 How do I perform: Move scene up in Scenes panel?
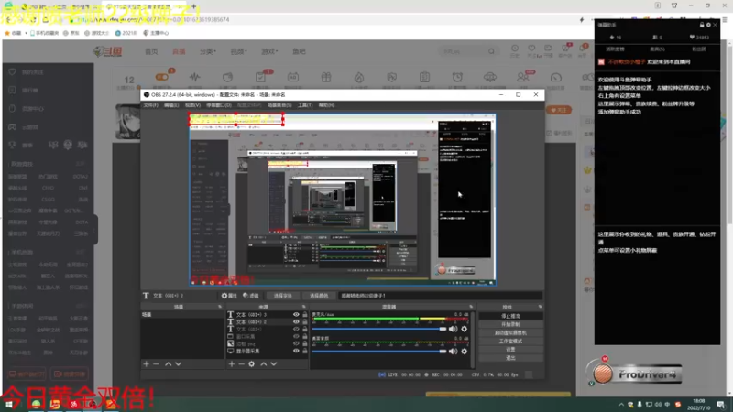(169, 363)
